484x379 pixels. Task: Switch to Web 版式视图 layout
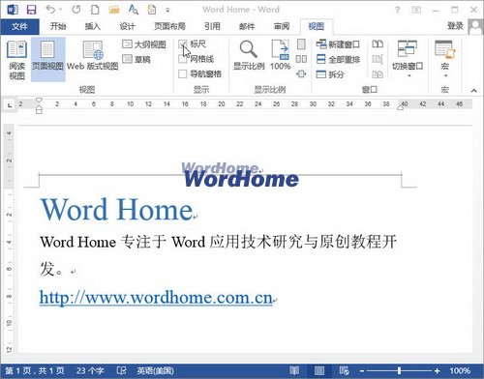pyautogui.click(x=93, y=55)
